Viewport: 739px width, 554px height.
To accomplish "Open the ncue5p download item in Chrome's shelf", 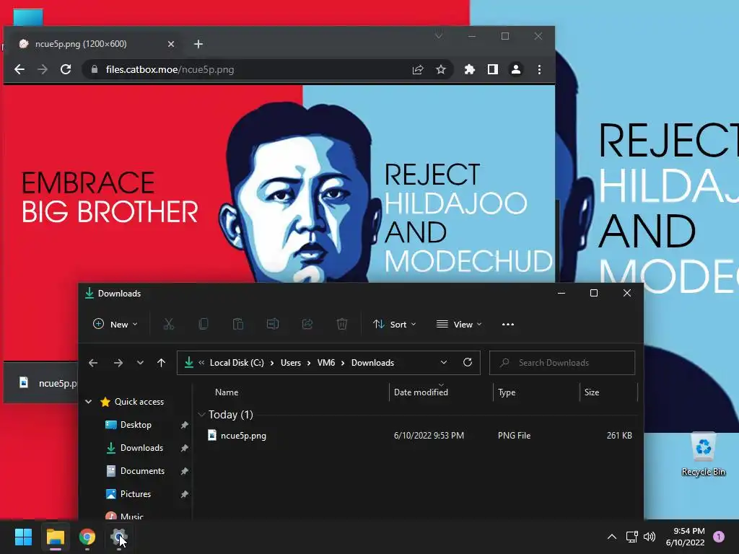I will pyautogui.click(x=47, y=383).
